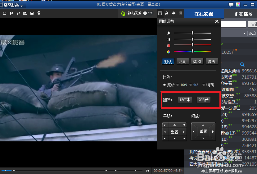This screenshot has width=257, height=174.
Task: Pan video to lower-right corner
Action: pyautogui.click(x=184, y=138)
